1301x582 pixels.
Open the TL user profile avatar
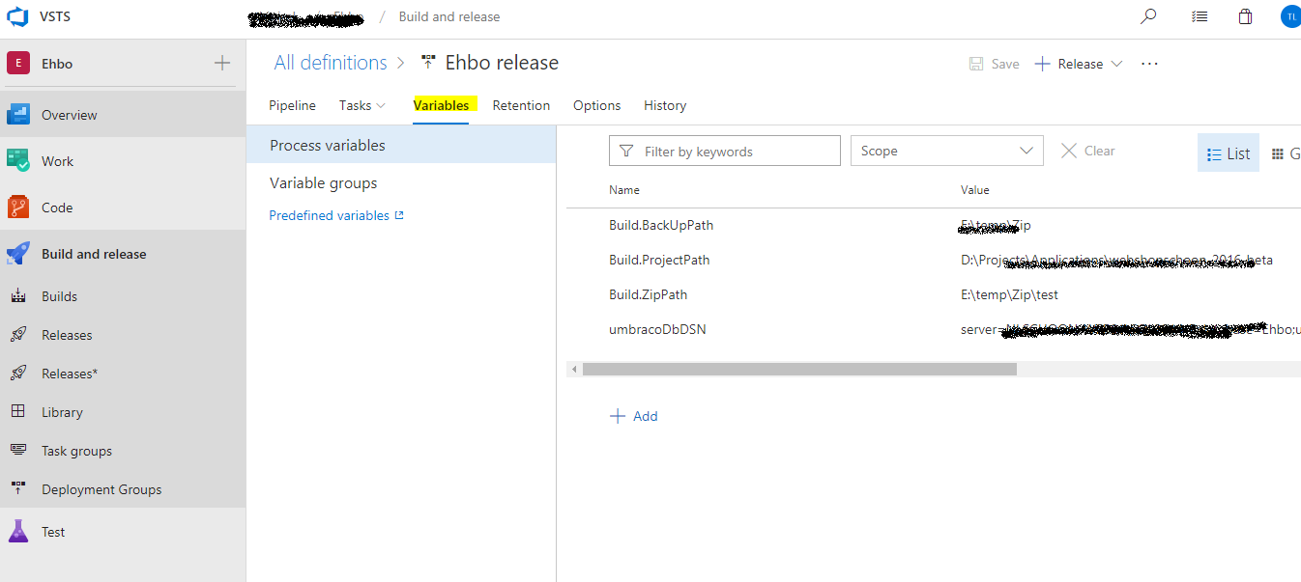[1291, 16]
